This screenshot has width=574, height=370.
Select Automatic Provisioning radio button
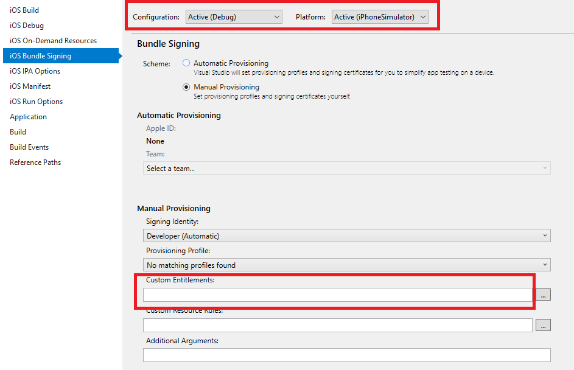[186, 63]
